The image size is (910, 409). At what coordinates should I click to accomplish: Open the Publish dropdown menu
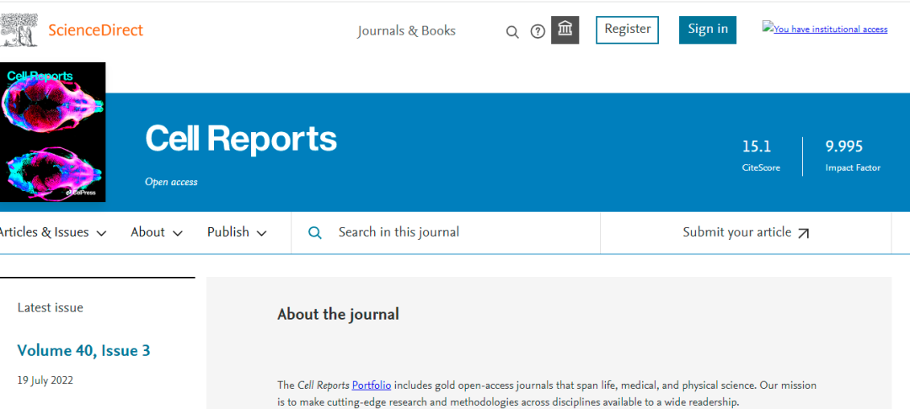pyautogui.click(x=237, y=232)
